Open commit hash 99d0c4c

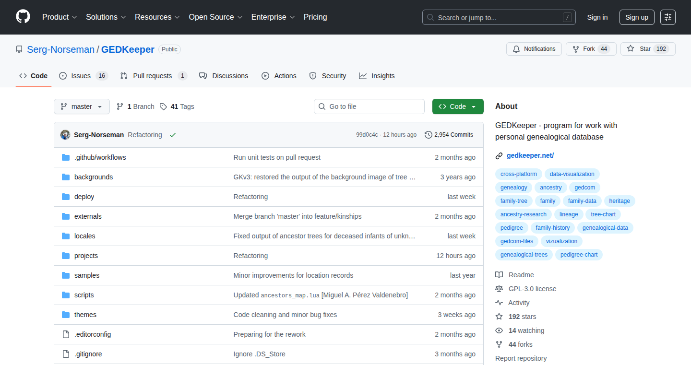tap(367, 135)
